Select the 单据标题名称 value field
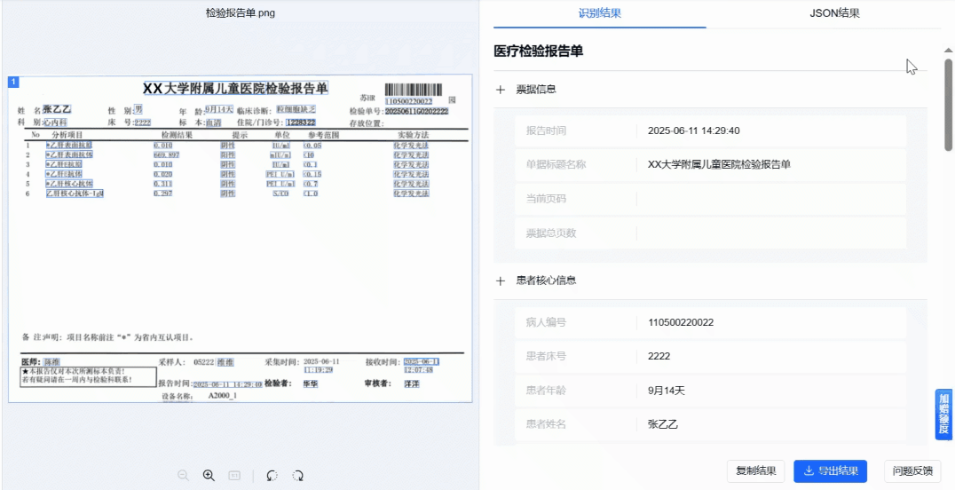 click(x=720, y=164)
